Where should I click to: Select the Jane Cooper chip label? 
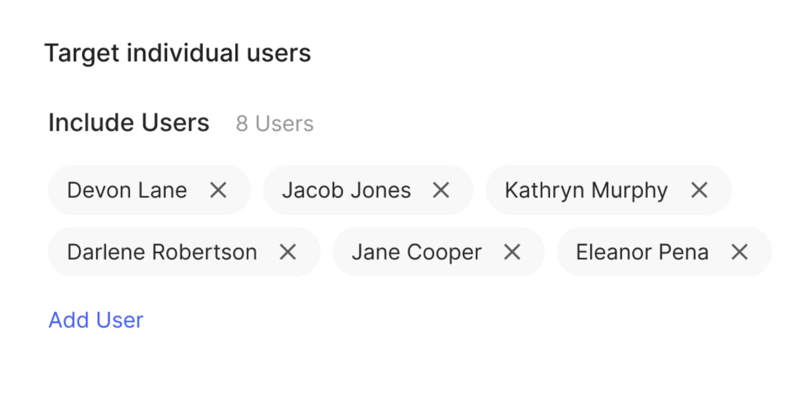[x=417, y=252]
